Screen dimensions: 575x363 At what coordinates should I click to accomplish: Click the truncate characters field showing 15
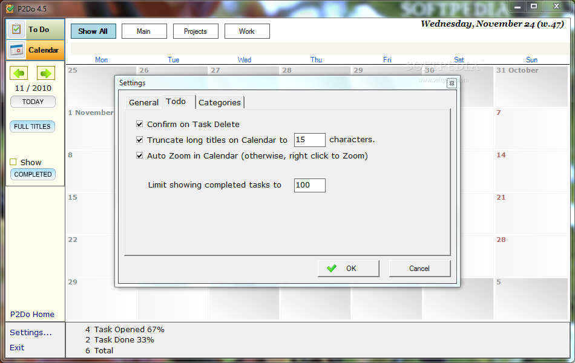point(309,140)
